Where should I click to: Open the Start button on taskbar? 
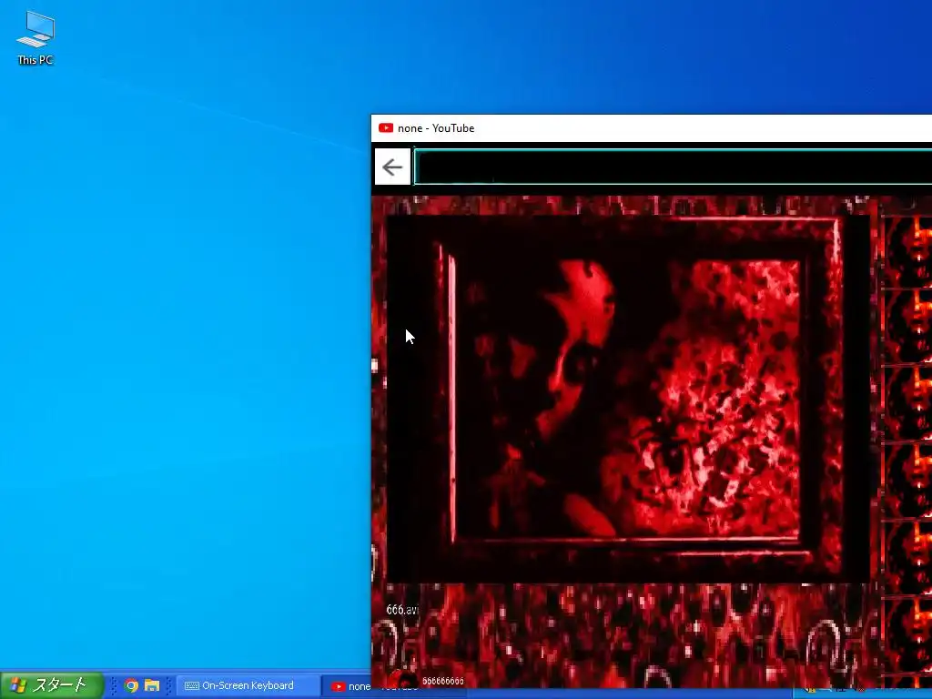[x=52, y=685]
